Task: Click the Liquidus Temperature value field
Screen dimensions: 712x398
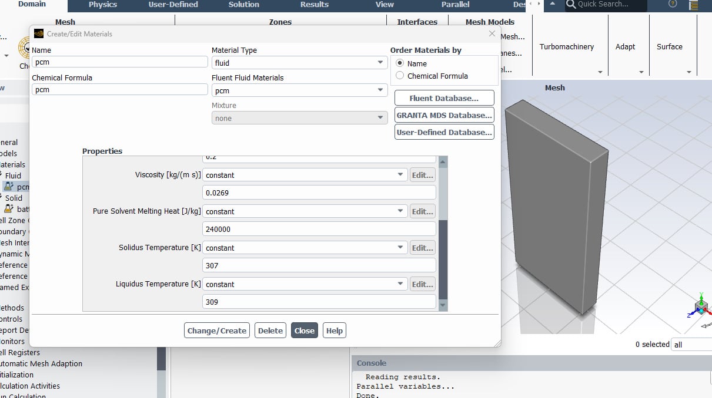Action: (x=319, y=302)
